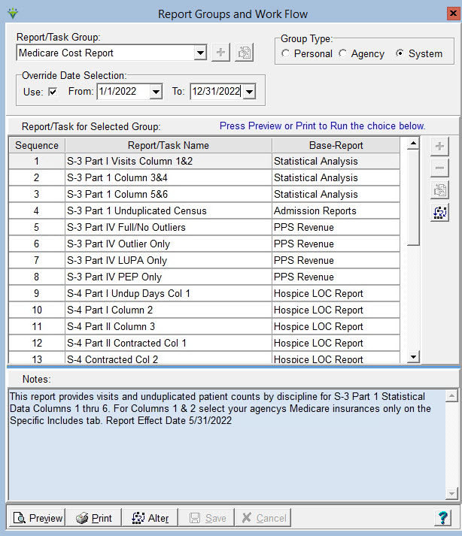Select 'S-4 Part I Undup Days Col 1'
The height and width of the screenshot is (536, 462).
(169, 293)
